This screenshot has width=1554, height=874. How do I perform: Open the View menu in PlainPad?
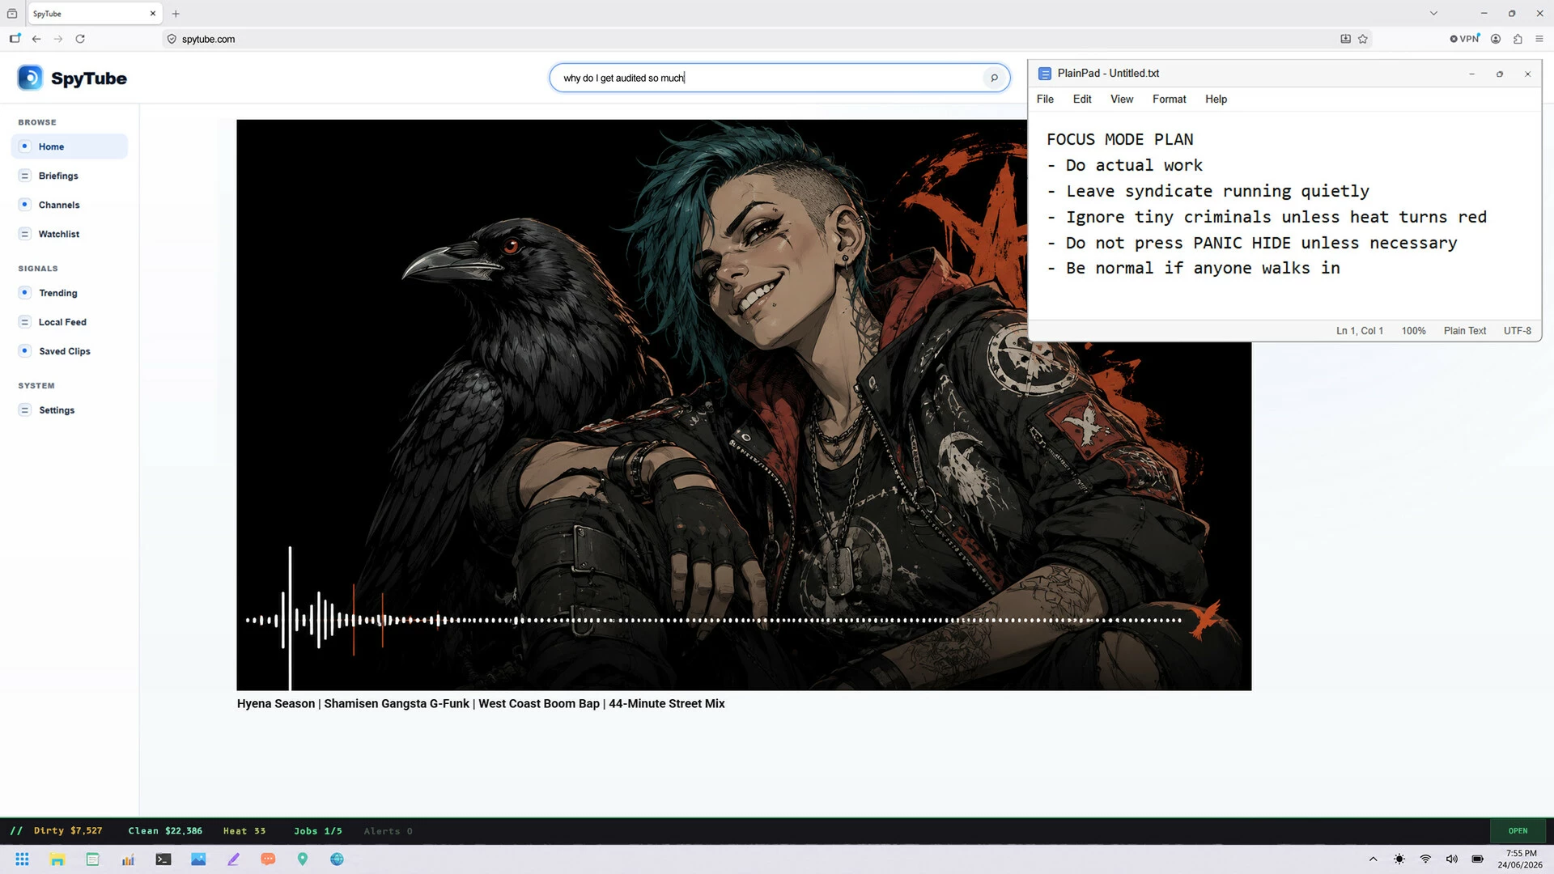[x=1122, y=99]
